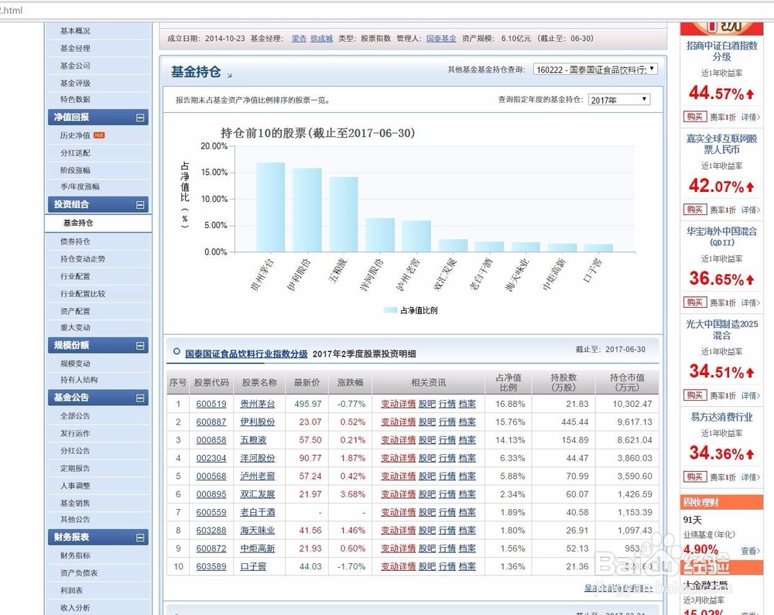Click 购买 for 嘉实全球互联网股票人民币
The width and height of the screenshot is (774, 615).
point(694,210)
